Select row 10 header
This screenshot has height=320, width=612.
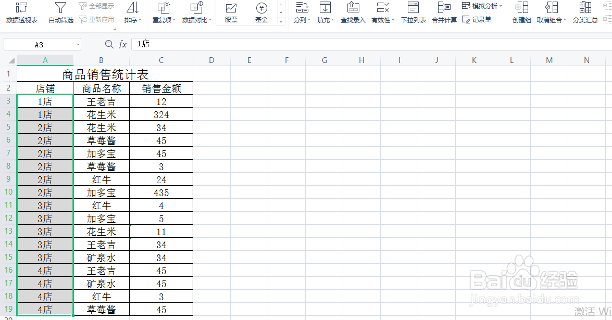8,192
